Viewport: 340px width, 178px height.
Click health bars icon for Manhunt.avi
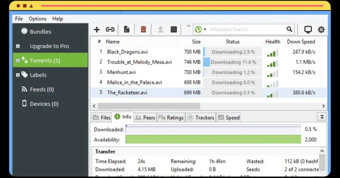click(272, 74)
